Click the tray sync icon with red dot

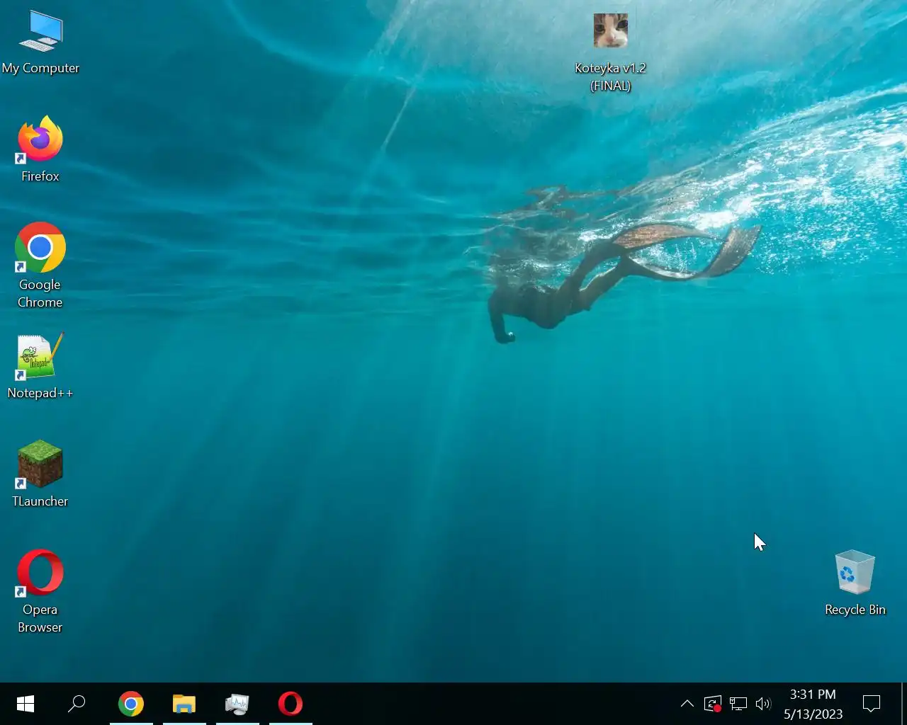713,704
